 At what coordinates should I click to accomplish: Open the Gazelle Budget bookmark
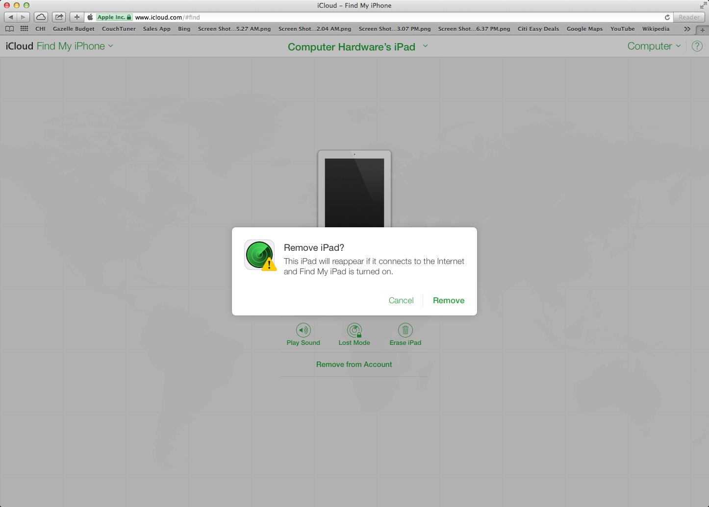tap(74, 29)
